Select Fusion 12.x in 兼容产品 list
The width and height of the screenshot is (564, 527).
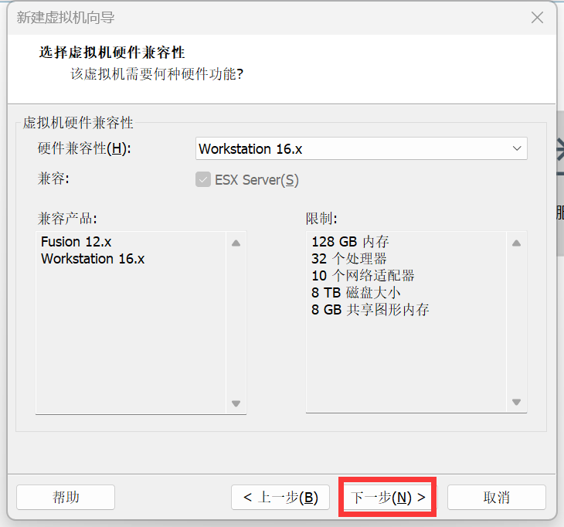pos(76,242)
